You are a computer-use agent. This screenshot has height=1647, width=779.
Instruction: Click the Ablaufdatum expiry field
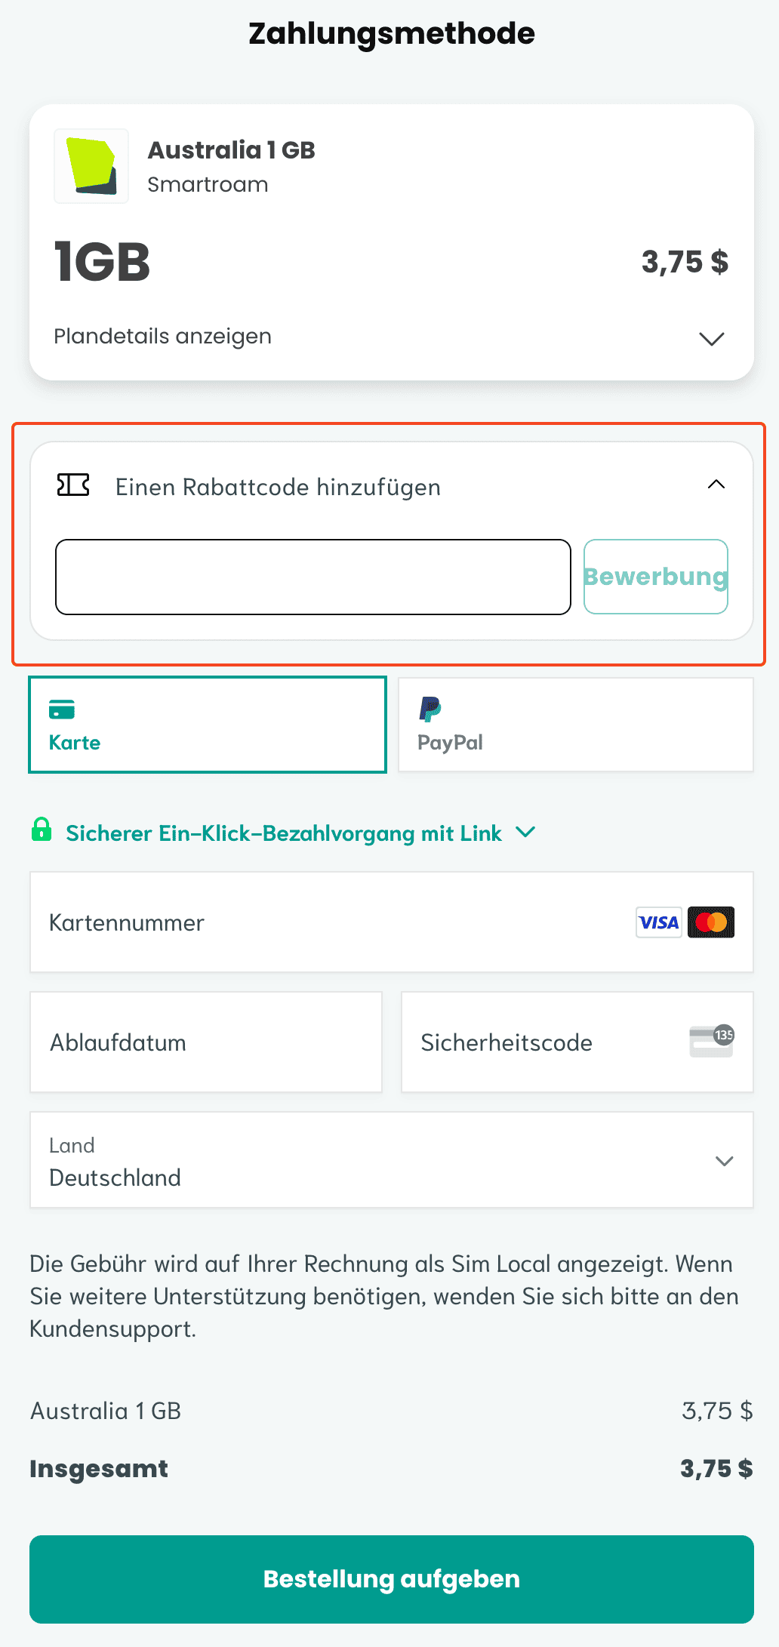205,1042
